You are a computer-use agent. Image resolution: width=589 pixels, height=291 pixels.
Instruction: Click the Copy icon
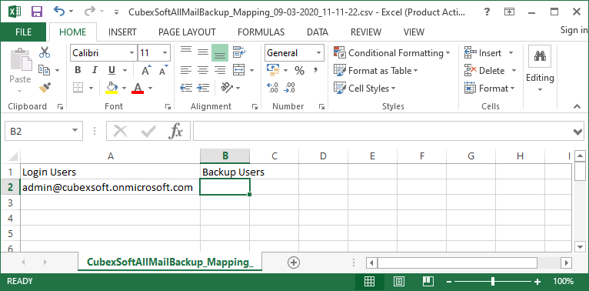click(x=45, y=70)
